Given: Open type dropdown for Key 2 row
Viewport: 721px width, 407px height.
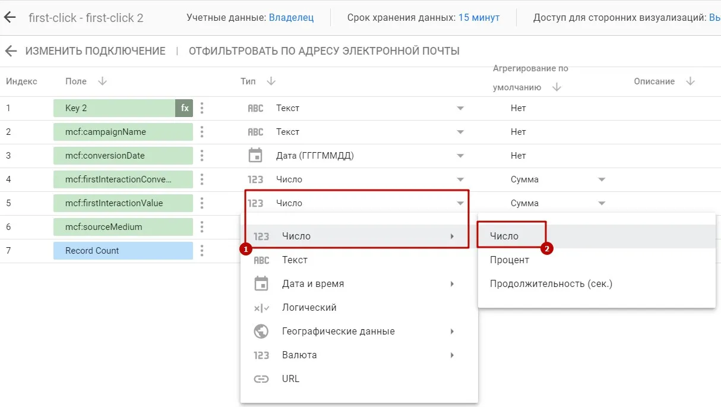Looking at the screenshot, I should 460,108.
